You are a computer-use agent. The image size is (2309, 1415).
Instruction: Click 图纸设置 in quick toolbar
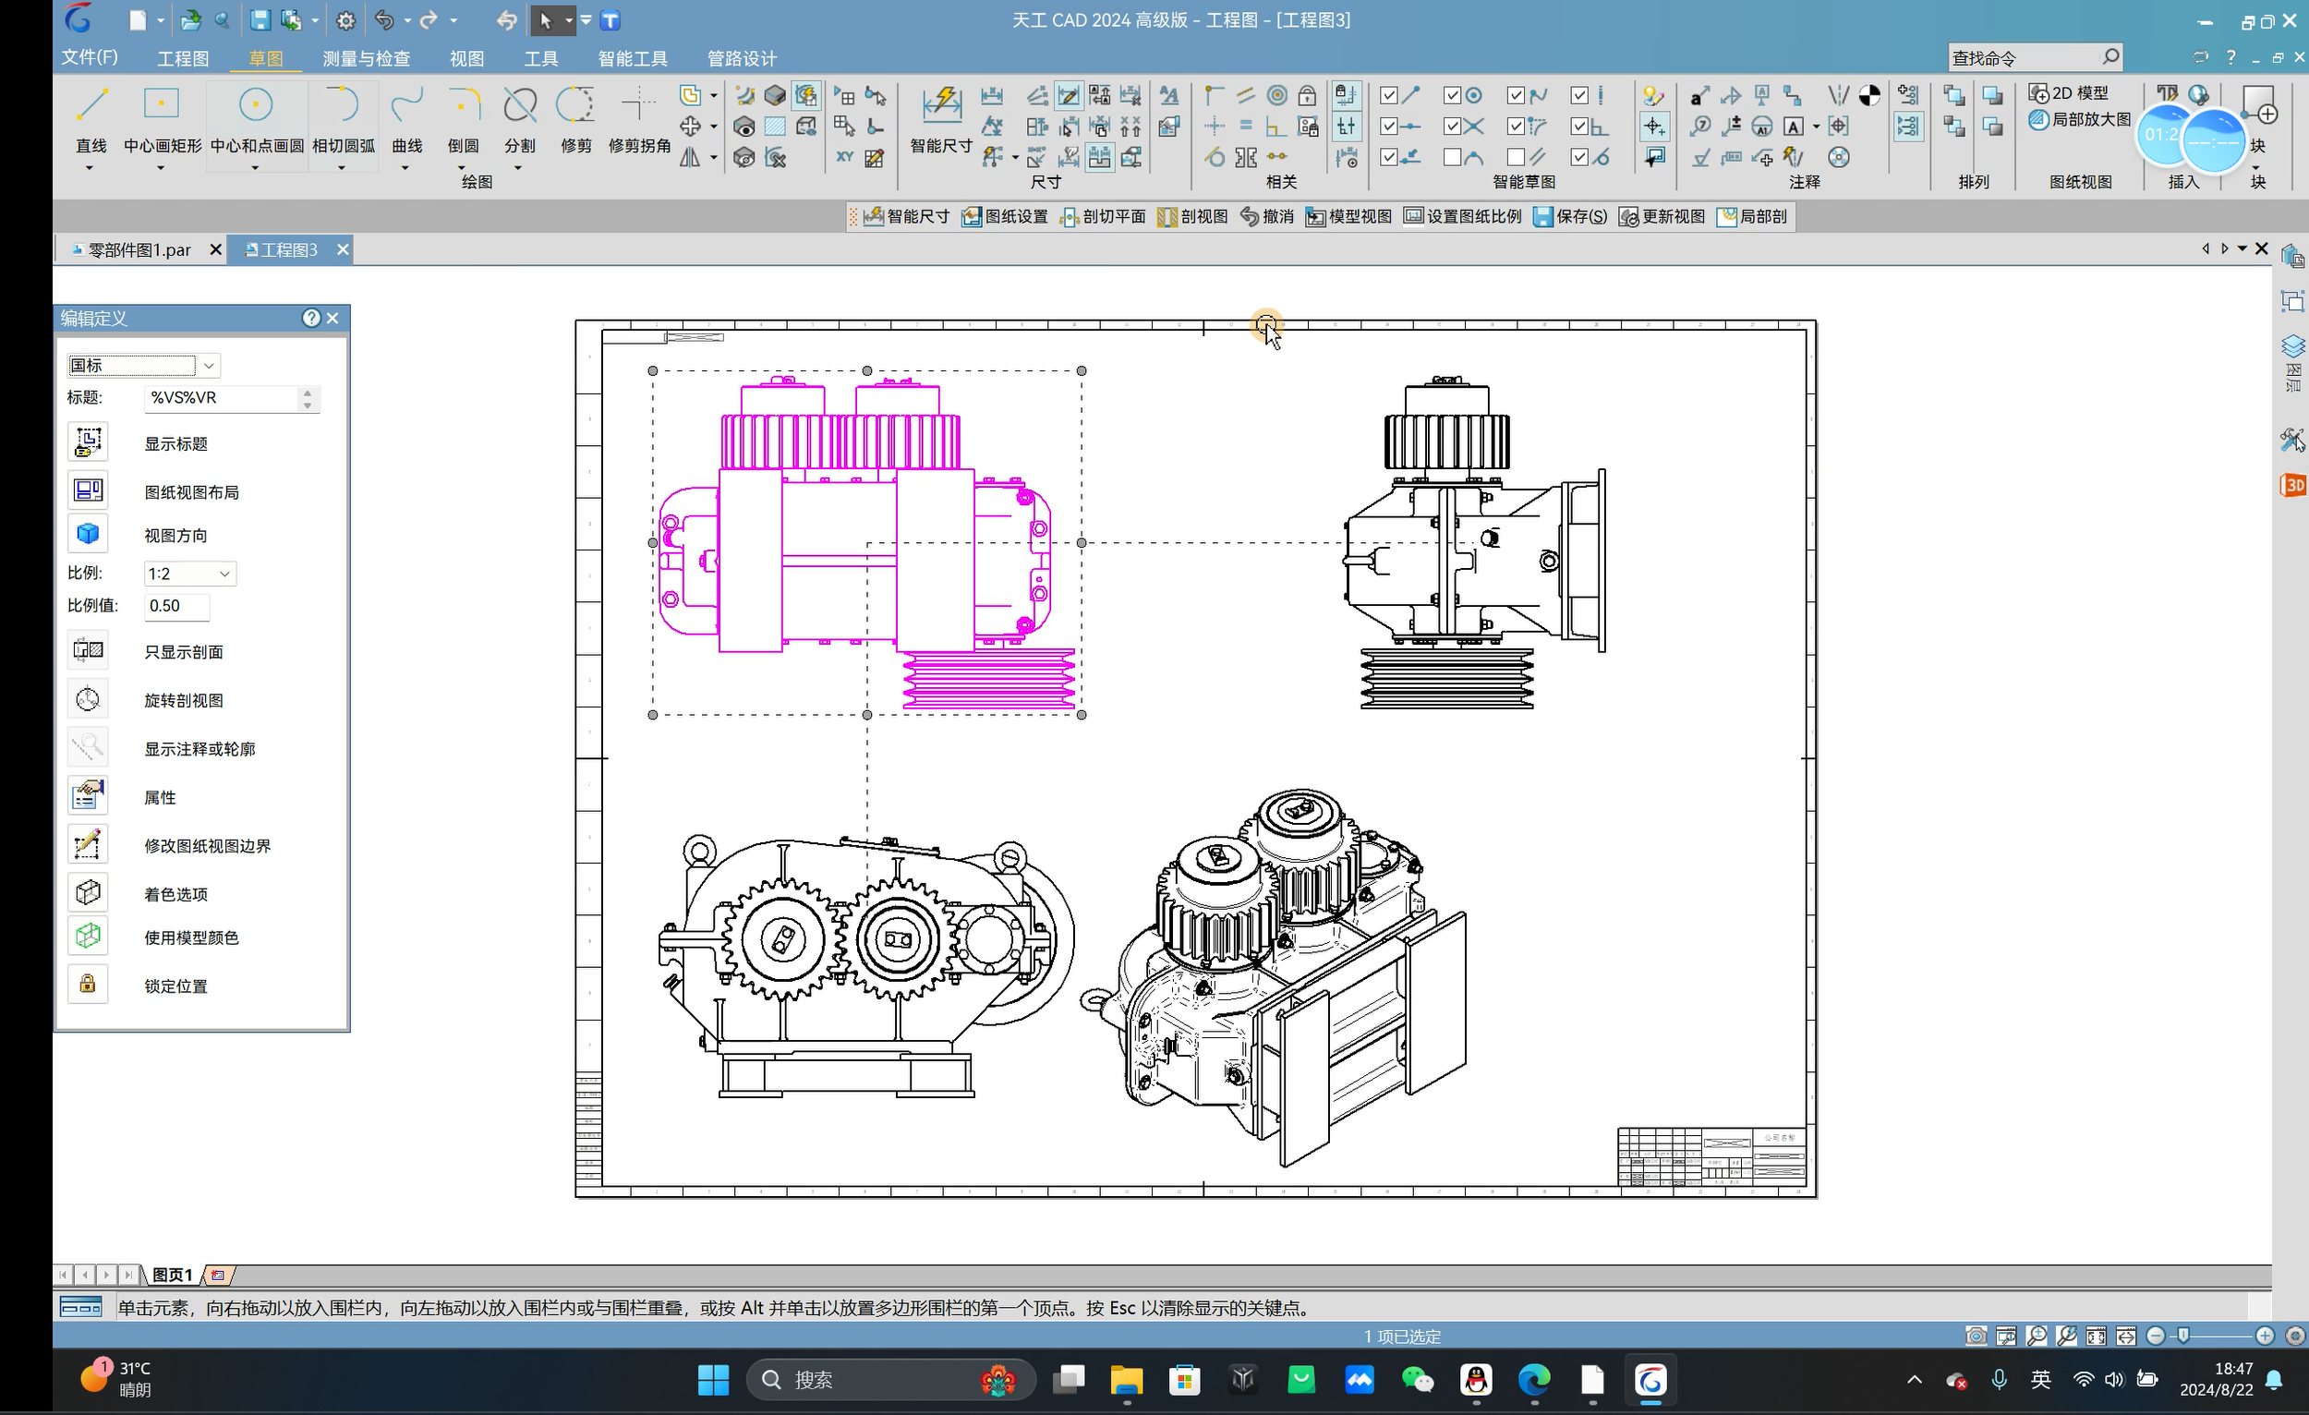1005,216
